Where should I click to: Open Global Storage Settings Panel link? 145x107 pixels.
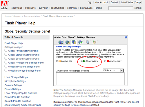pyautogui.click(x=24, y=55)
